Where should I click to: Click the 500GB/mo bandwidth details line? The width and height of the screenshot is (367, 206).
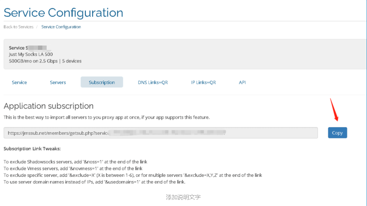click(45, 61)
